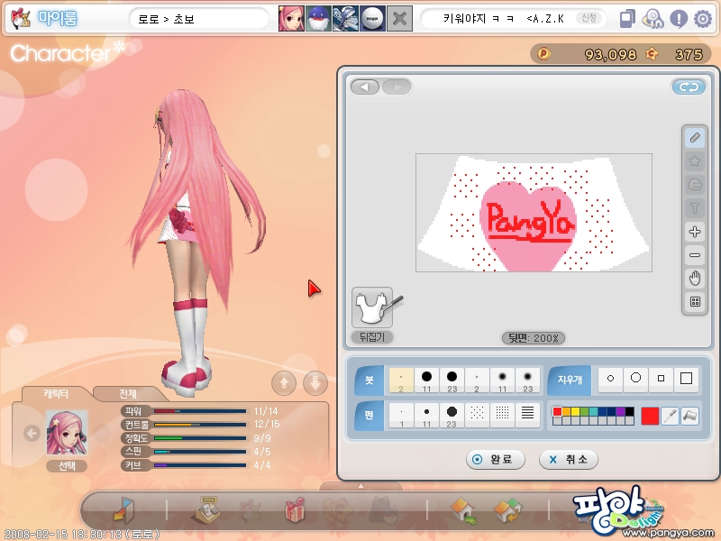Viewport: 721px width, 541px height.
Task: Click the 완료 button
Action: [495, 459]
